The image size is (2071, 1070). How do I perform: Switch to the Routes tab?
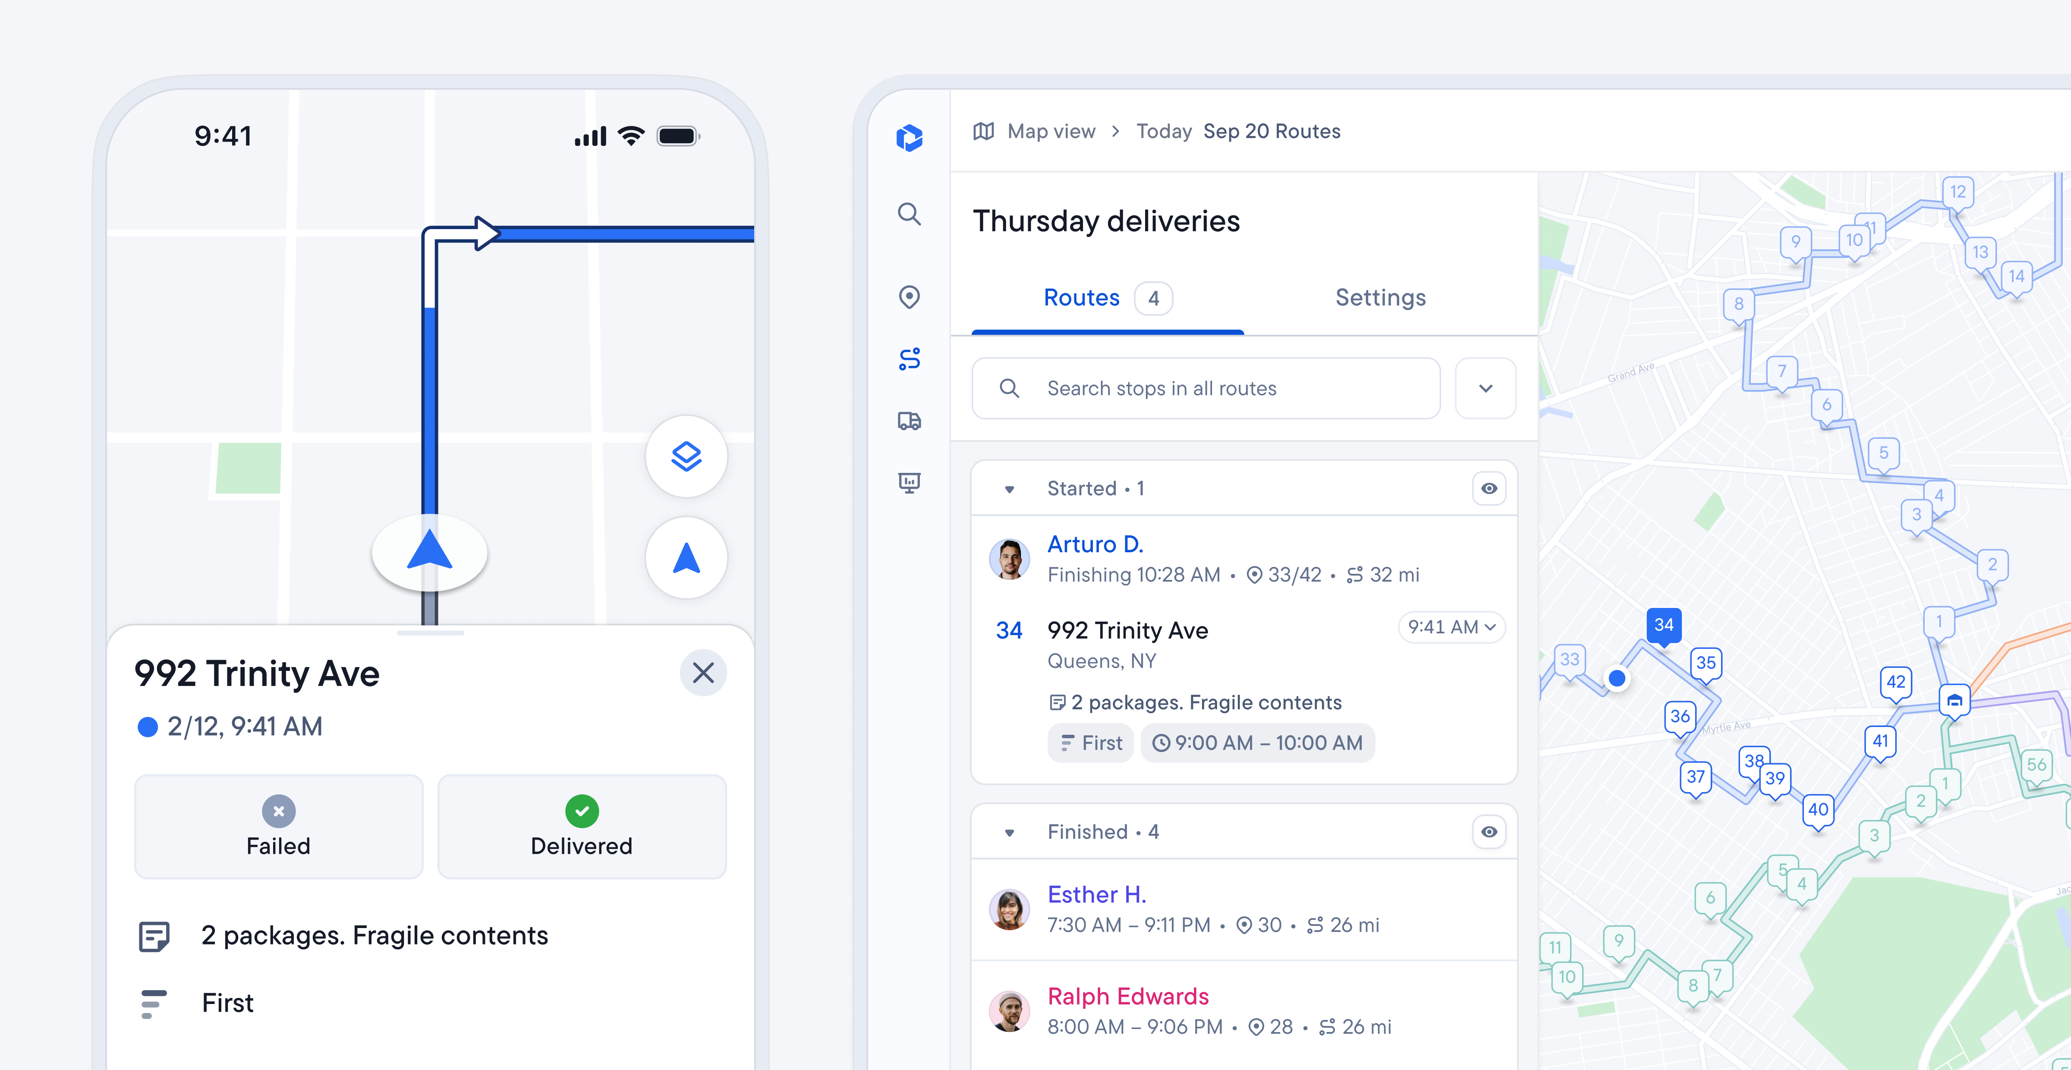tap(1107, 298)
